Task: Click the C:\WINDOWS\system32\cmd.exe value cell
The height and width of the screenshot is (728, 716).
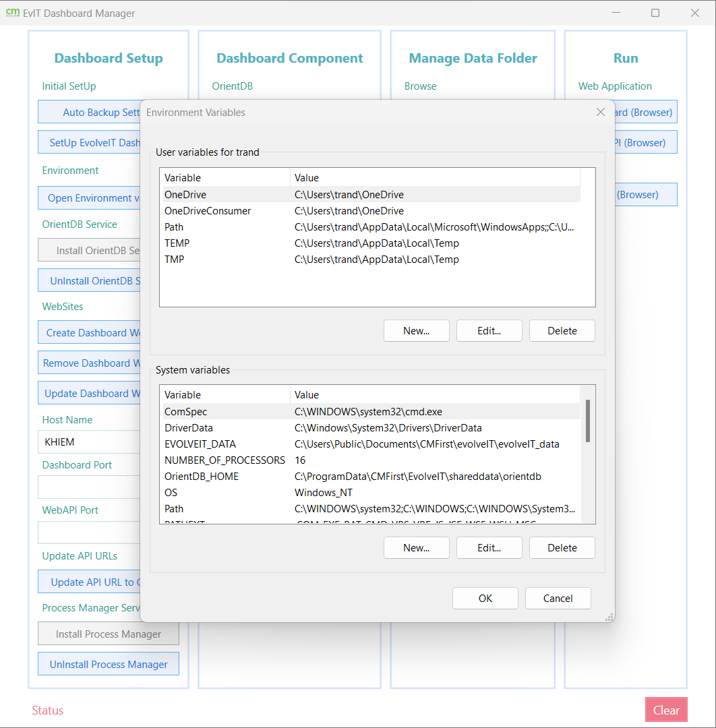Action: 368,412
